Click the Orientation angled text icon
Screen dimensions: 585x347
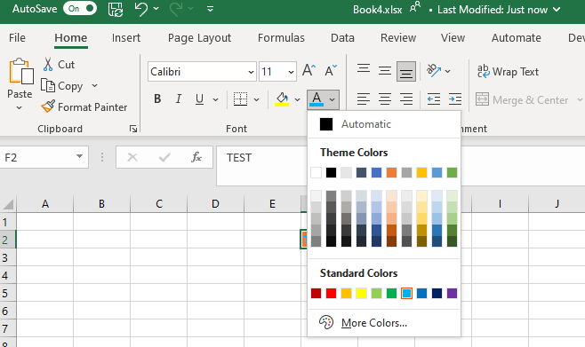point(434,70)
